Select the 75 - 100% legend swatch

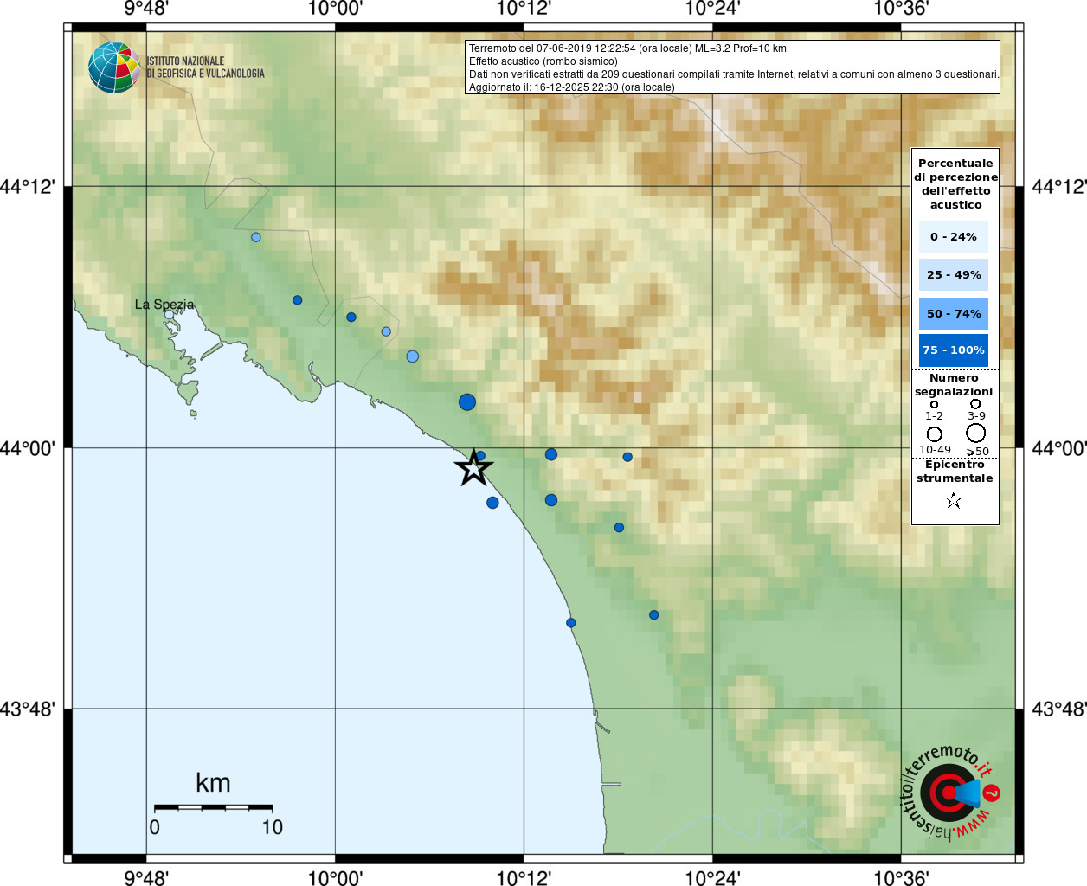click(x=954, y=350)
